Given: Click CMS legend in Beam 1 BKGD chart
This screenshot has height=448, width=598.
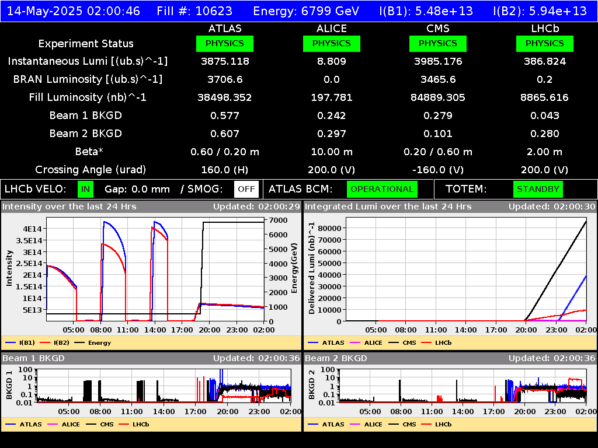Looking at the screenshot, I should 99,425.
